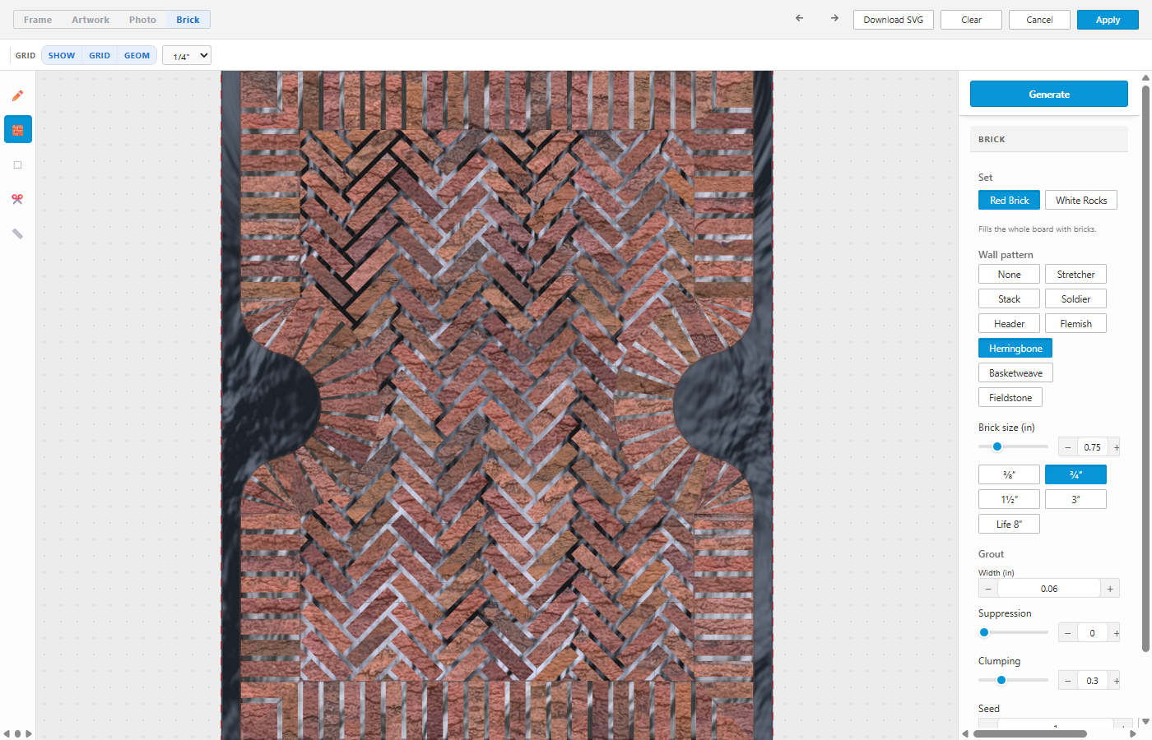
Task: Switch to the Frame tab
Action: 38,20
